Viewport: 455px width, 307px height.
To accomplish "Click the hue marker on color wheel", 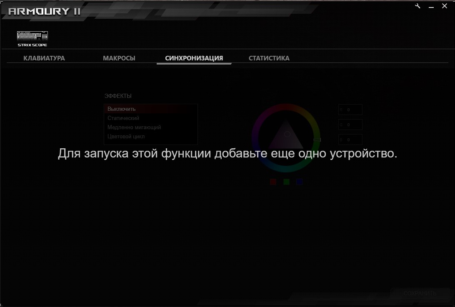I will coord(317,140).
